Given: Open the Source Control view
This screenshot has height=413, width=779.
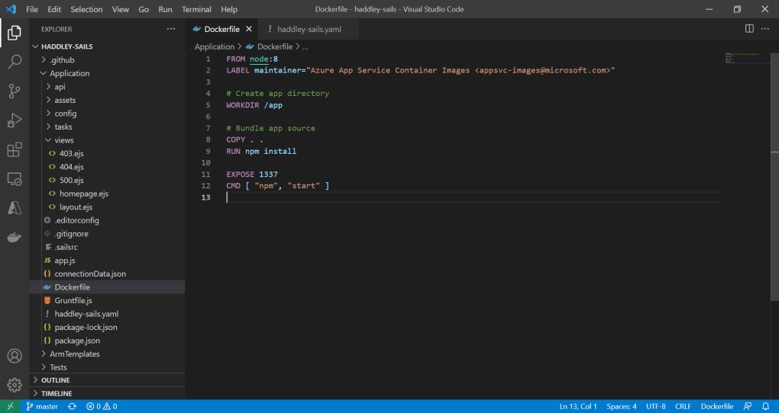Looking at the screenshot, I should click(x=14, y=91).
